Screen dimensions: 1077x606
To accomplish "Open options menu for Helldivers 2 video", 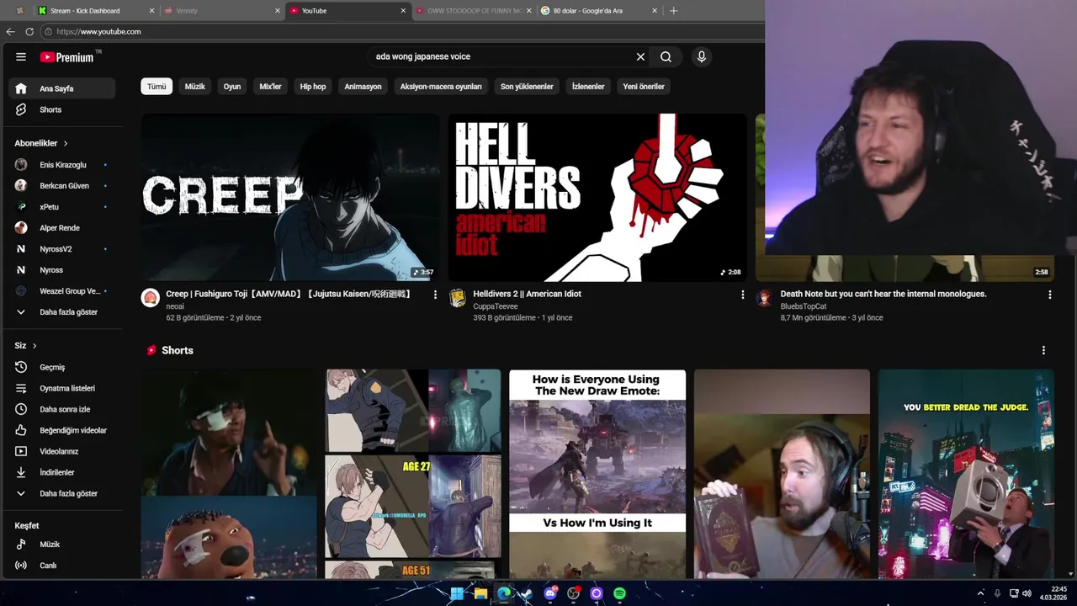I will (742, 295).
